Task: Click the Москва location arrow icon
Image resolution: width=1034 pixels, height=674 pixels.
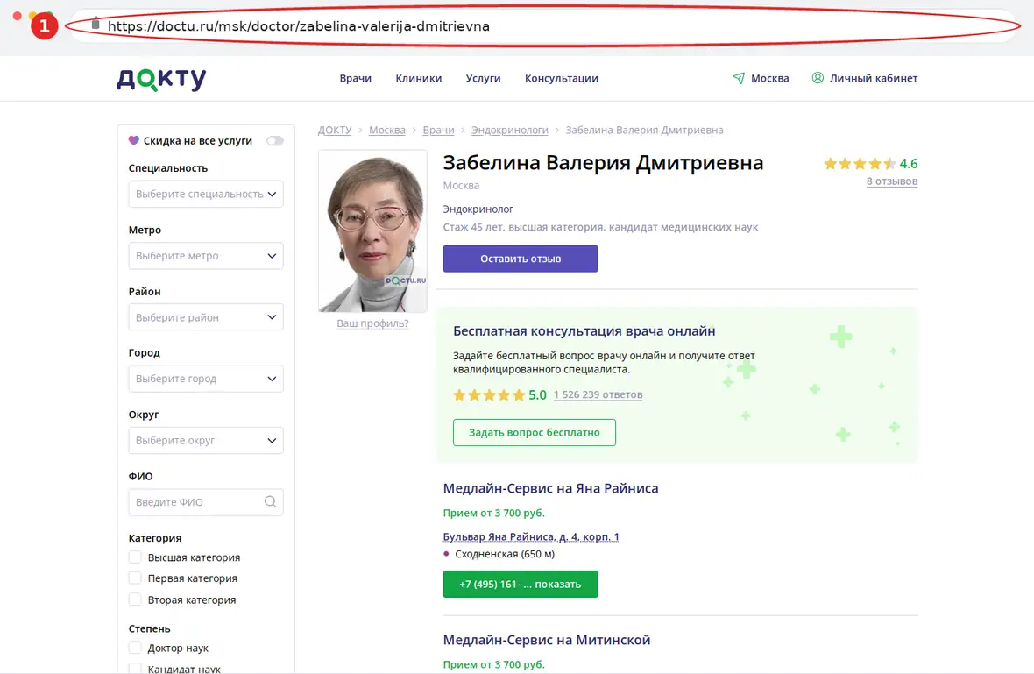Action: 739,78
